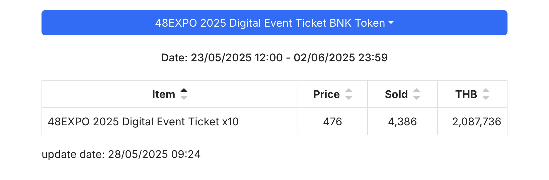
Task: Open the 48EXPO 2025 Digital Event Ticket dropdown
Action: coord(274,23)
